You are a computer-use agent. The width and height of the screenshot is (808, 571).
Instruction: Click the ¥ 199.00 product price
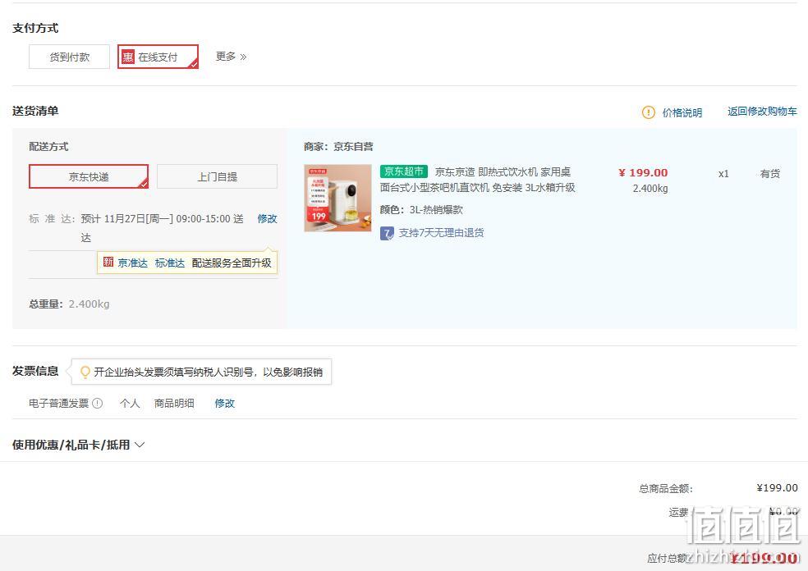[x=643, y=172]
